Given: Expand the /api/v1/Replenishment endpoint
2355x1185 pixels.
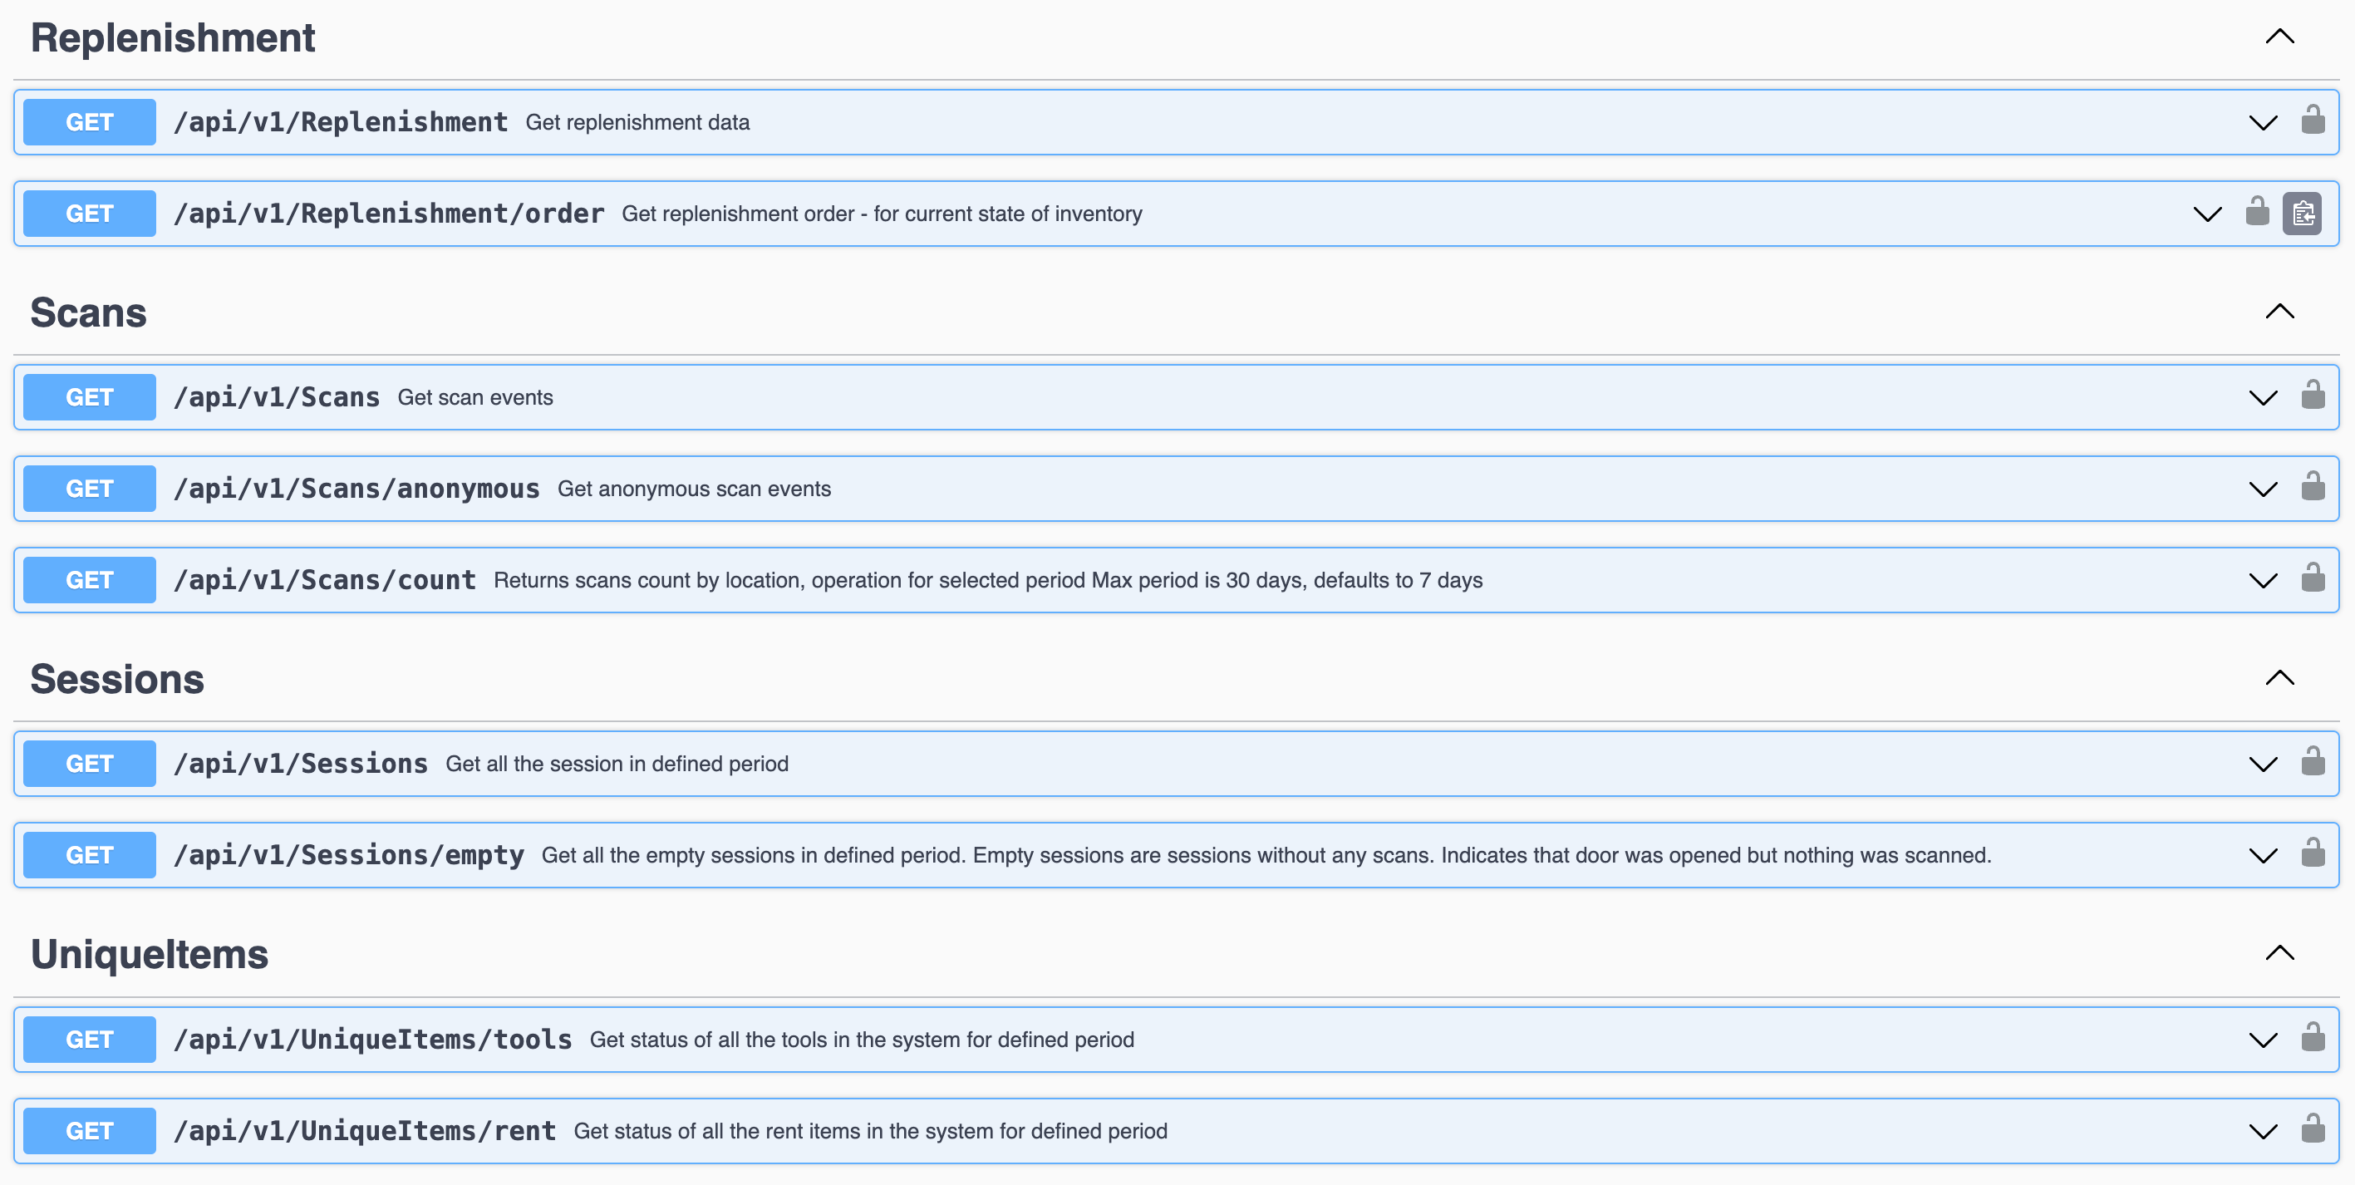Looking at the screenshot, I should 2263,121.
